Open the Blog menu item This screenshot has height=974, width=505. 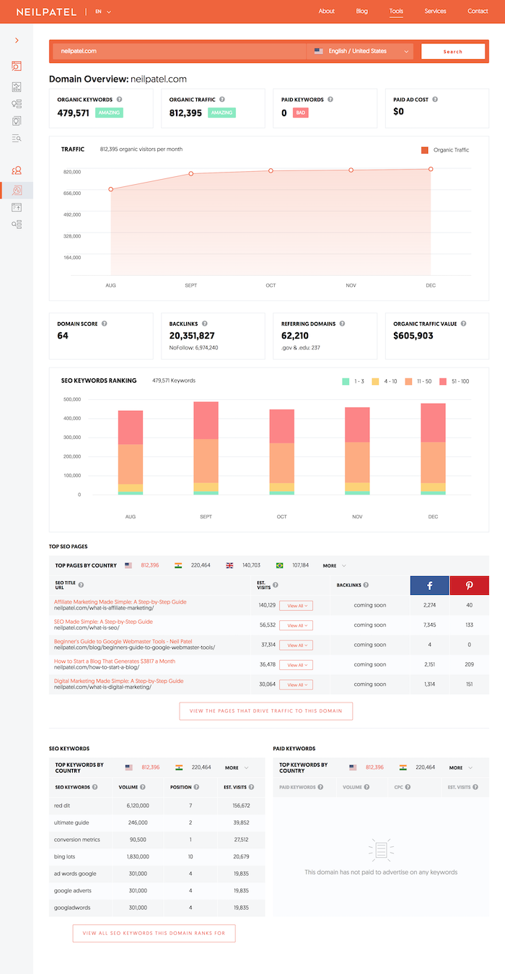[361, 12]
